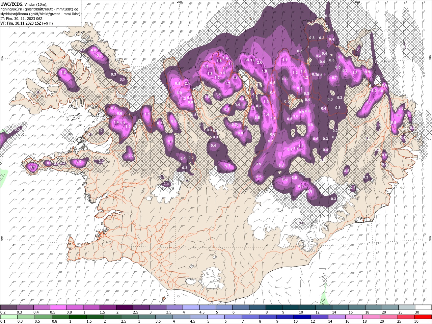Click the dark purple 0.2 swatch in purple legend
This screenshot has width=432, height=324.
point(8,307)
